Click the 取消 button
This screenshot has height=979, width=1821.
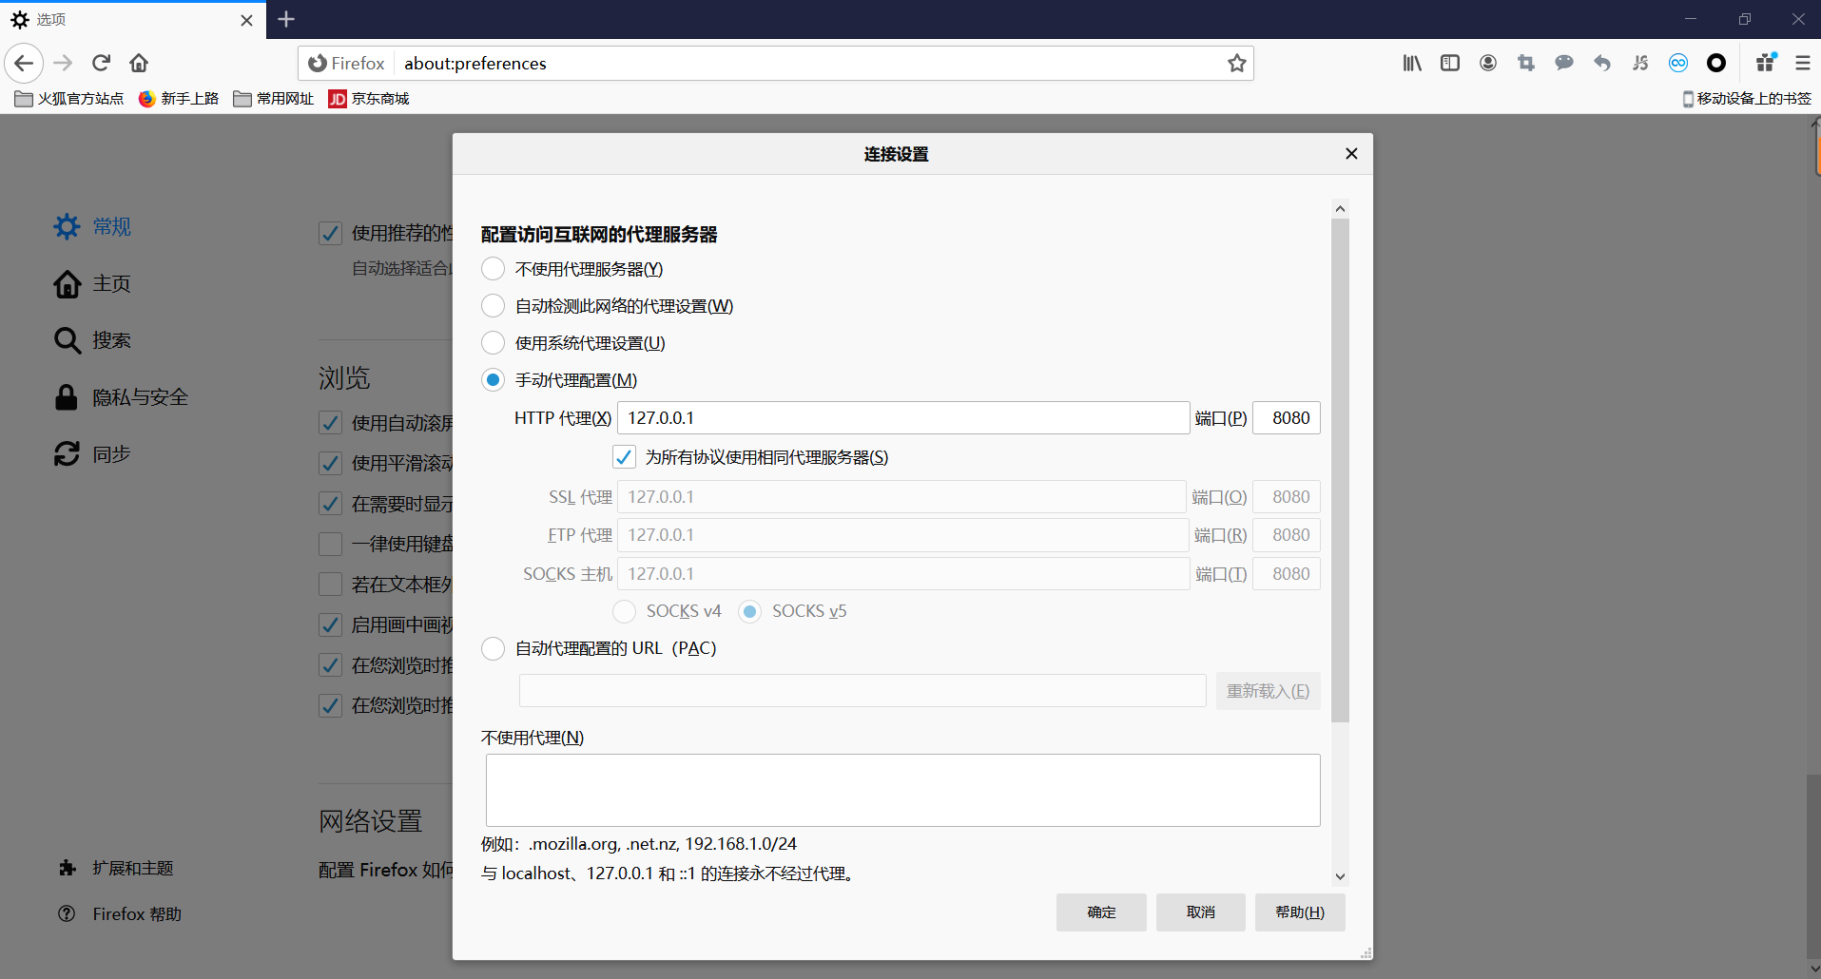click(x=1201, y=912)
